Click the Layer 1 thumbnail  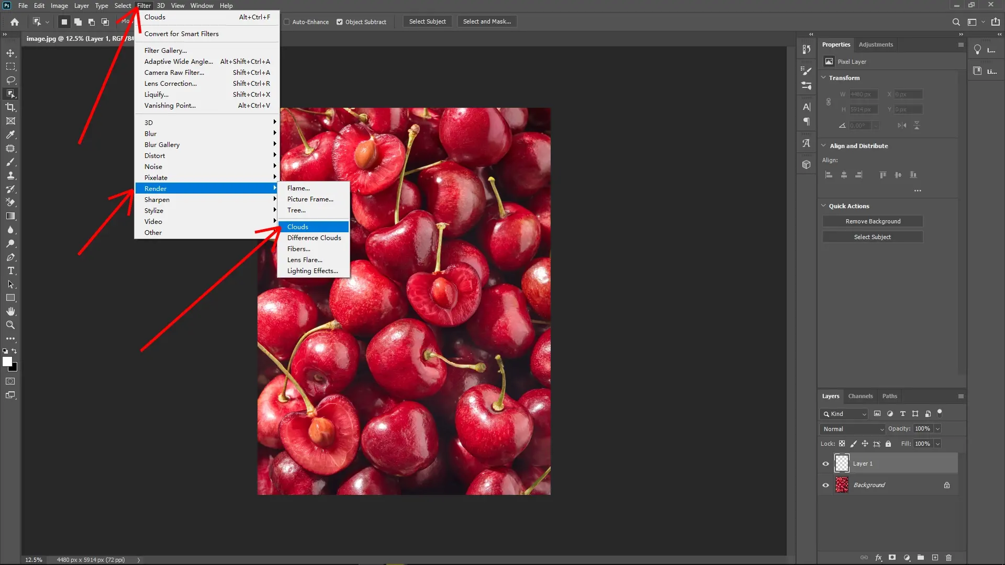point(842,463)
